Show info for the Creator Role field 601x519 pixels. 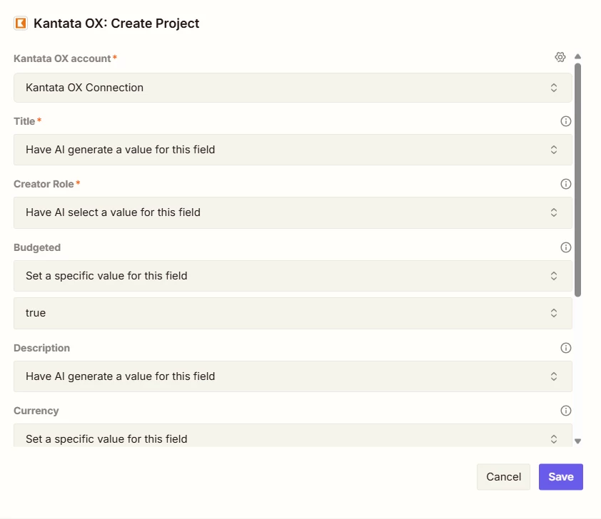(566, 184)
